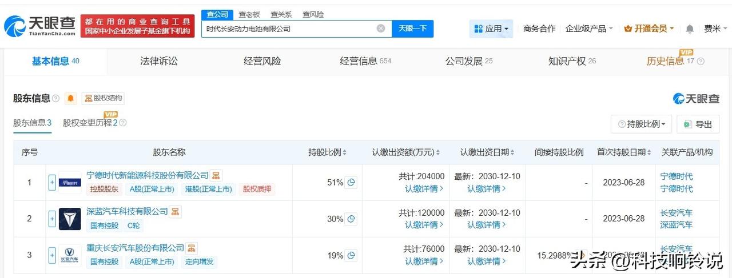The height and width of the screenshot is (278, 732).
Task: Click the help icon next to 股东信息 heading
Action: (x=56, y=98)
